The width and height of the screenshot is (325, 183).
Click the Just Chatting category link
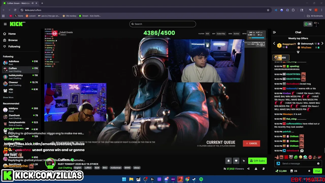pos(65,168)
